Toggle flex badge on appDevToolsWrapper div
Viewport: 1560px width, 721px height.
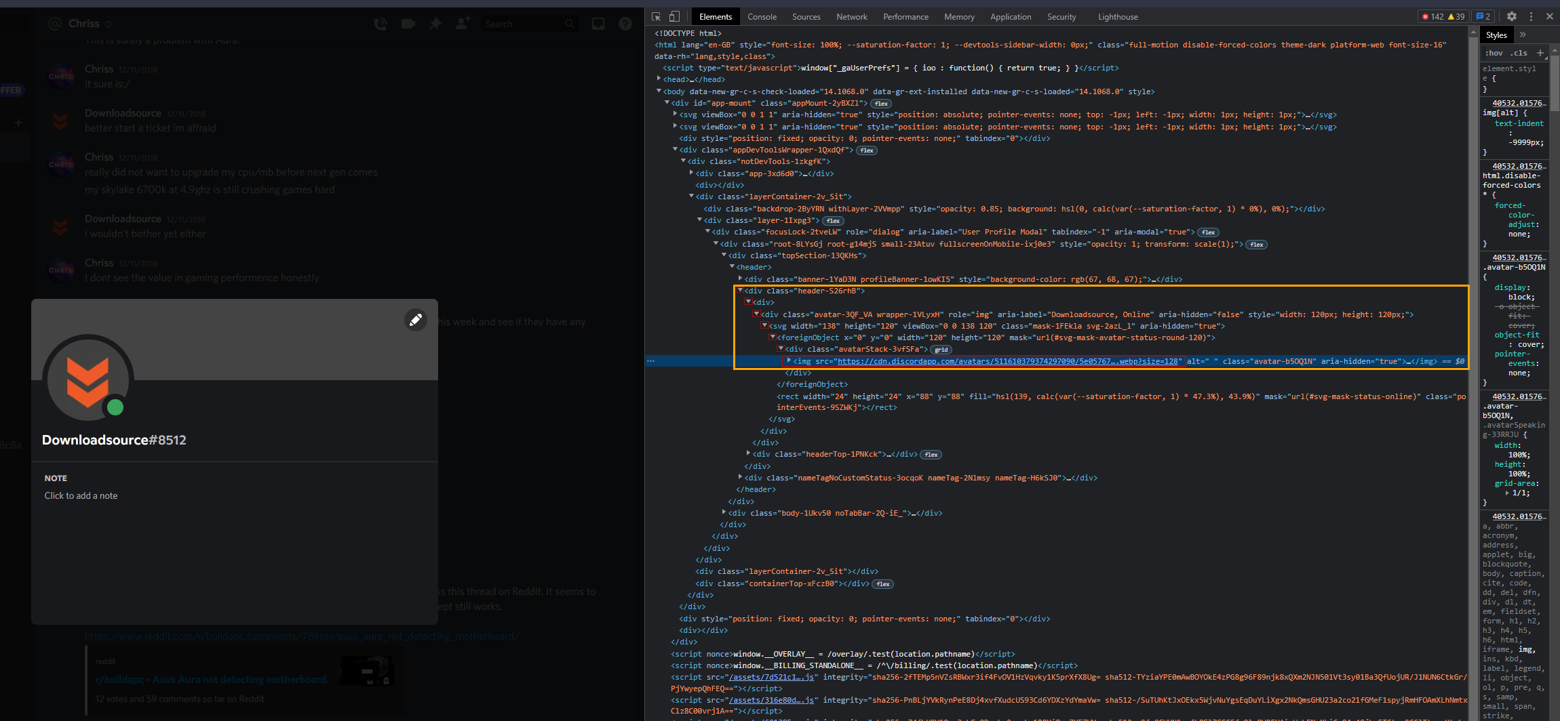click(867, 150)
